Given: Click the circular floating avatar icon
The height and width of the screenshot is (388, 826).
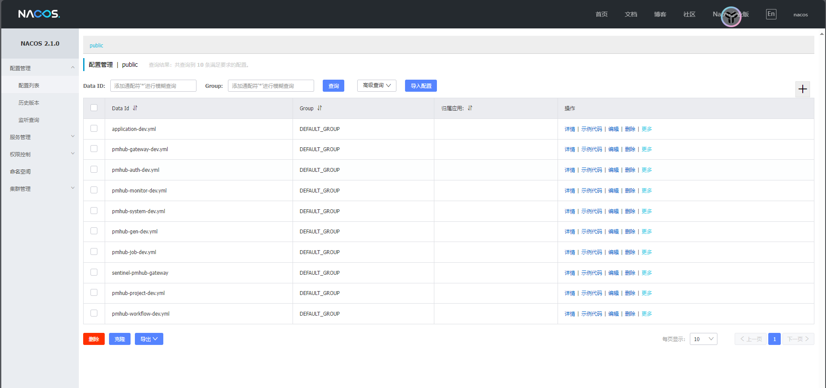Looking at the screenshot, I should click(x=731, y=17).
